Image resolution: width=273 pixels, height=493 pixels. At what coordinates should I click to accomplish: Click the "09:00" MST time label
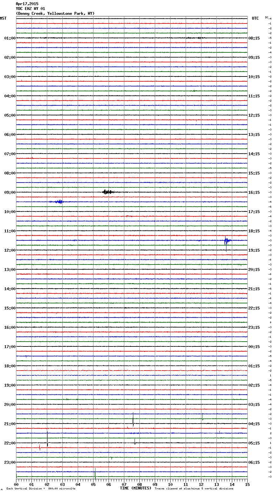tap(10, 193)
